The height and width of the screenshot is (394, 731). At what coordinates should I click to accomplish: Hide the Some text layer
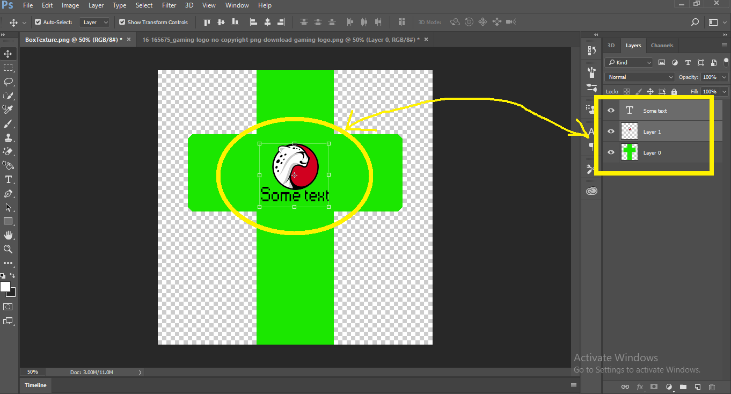[x=611, y=111]
